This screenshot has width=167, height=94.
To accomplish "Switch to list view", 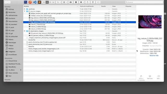I will pyautogui.click(x=47, y=2).
